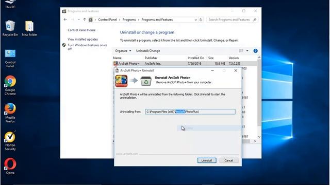
Task: Open address bar history dropdown
Action: point(196,20)
